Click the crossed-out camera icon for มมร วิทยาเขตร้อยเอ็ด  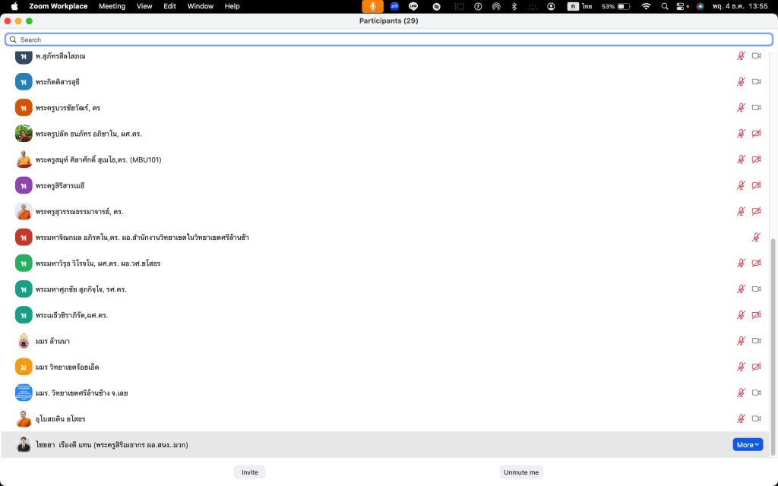[x=756, y=367]
